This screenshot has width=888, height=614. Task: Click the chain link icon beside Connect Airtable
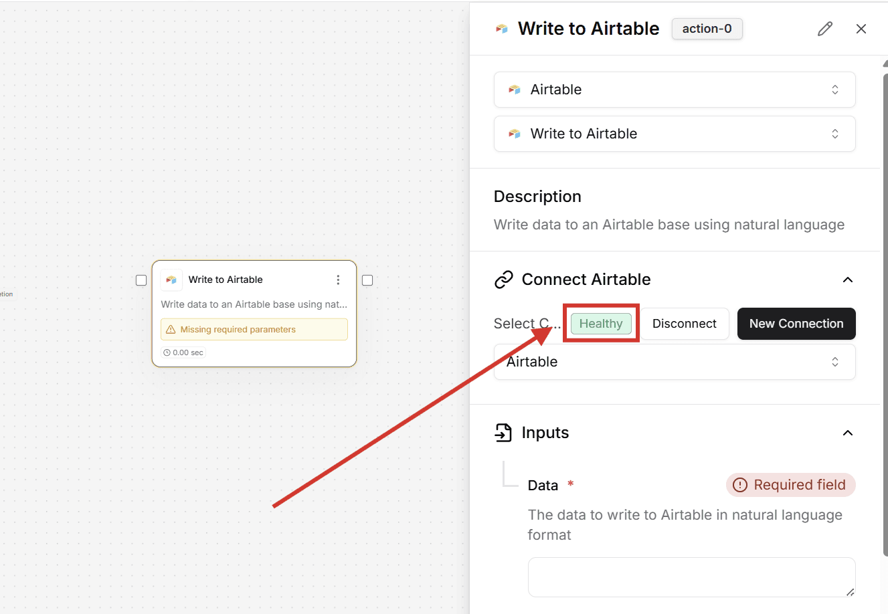[503, 280]
